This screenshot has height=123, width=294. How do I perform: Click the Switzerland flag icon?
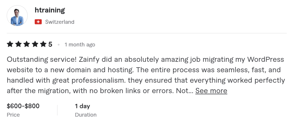coord(38,22)
